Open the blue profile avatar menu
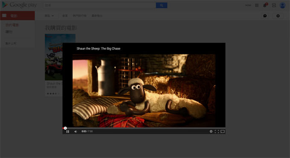The height and width of the screenshot is (158, 290). (x=282, y=6)
